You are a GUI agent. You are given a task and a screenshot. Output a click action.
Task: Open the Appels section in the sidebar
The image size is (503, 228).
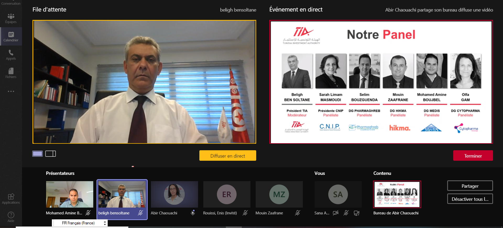click(x=11, y=55)
